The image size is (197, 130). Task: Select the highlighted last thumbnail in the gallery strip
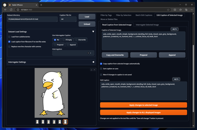click(x=65, y=122)
